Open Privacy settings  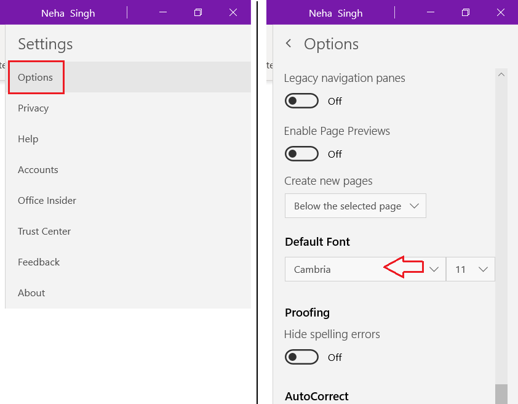(x=128, y=108)
